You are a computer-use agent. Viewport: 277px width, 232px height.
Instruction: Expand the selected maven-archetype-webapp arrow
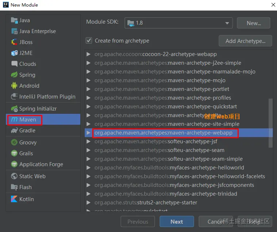click(89, 133)
